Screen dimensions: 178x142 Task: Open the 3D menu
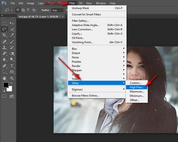81,3
